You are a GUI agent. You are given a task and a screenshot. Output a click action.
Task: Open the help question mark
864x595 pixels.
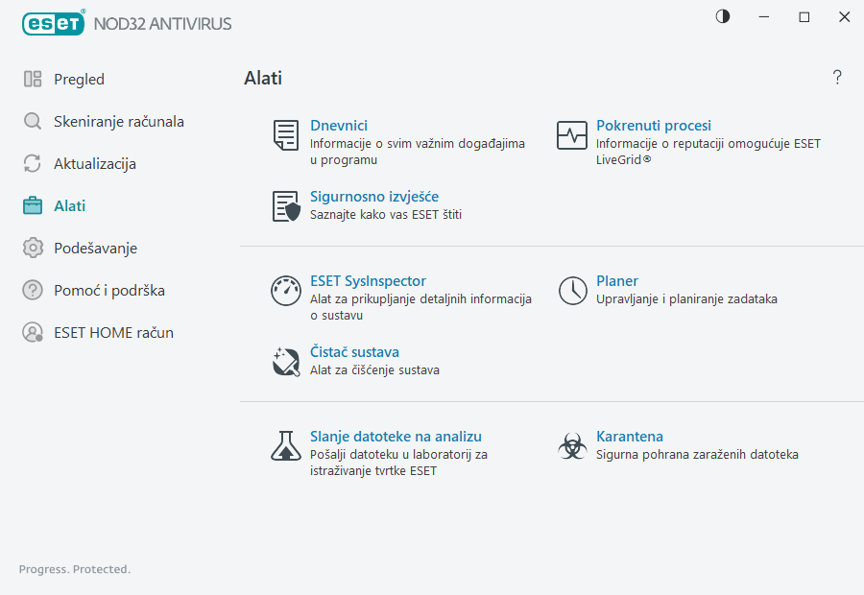[836, 78]
